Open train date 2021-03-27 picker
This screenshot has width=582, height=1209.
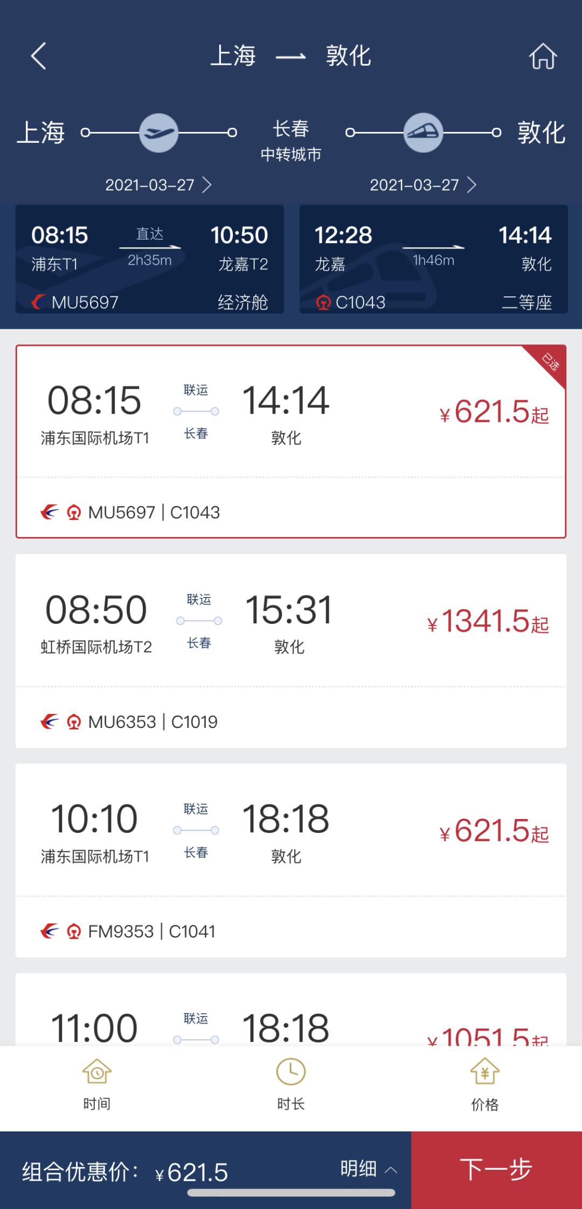coord(422,185)
